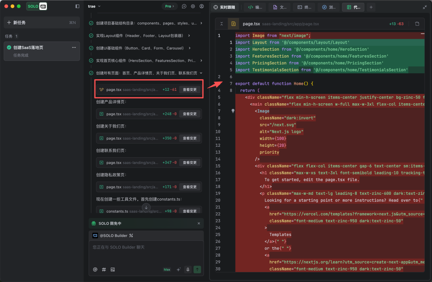Open user account profile icon
Viewport: 432px width, 282px height.
(x=202, y=6)
